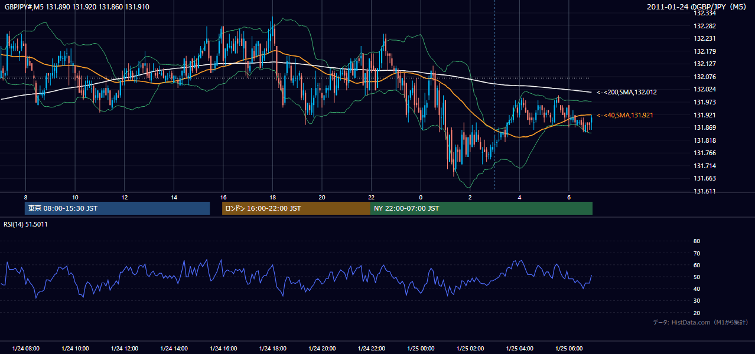The width and height of the screenshot is (755, 354).
Task: Click the Tokyo 08:00-15:30 JST session bar
Action: [x=118, y=208]
